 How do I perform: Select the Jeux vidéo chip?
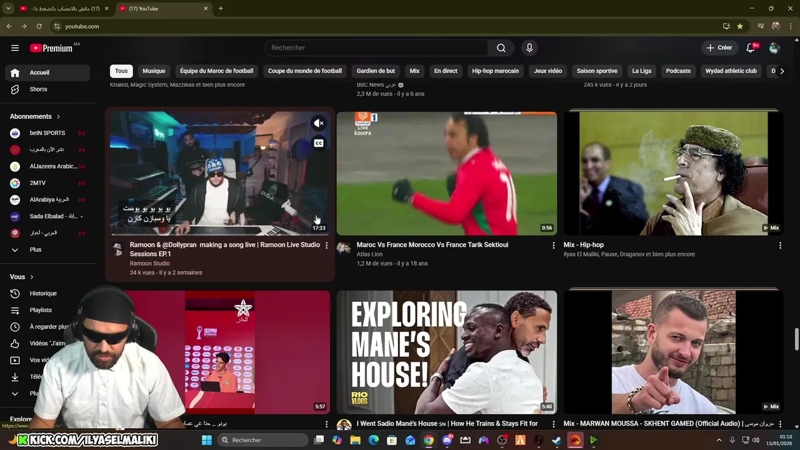pyautogui.click(x=547, y=71)
